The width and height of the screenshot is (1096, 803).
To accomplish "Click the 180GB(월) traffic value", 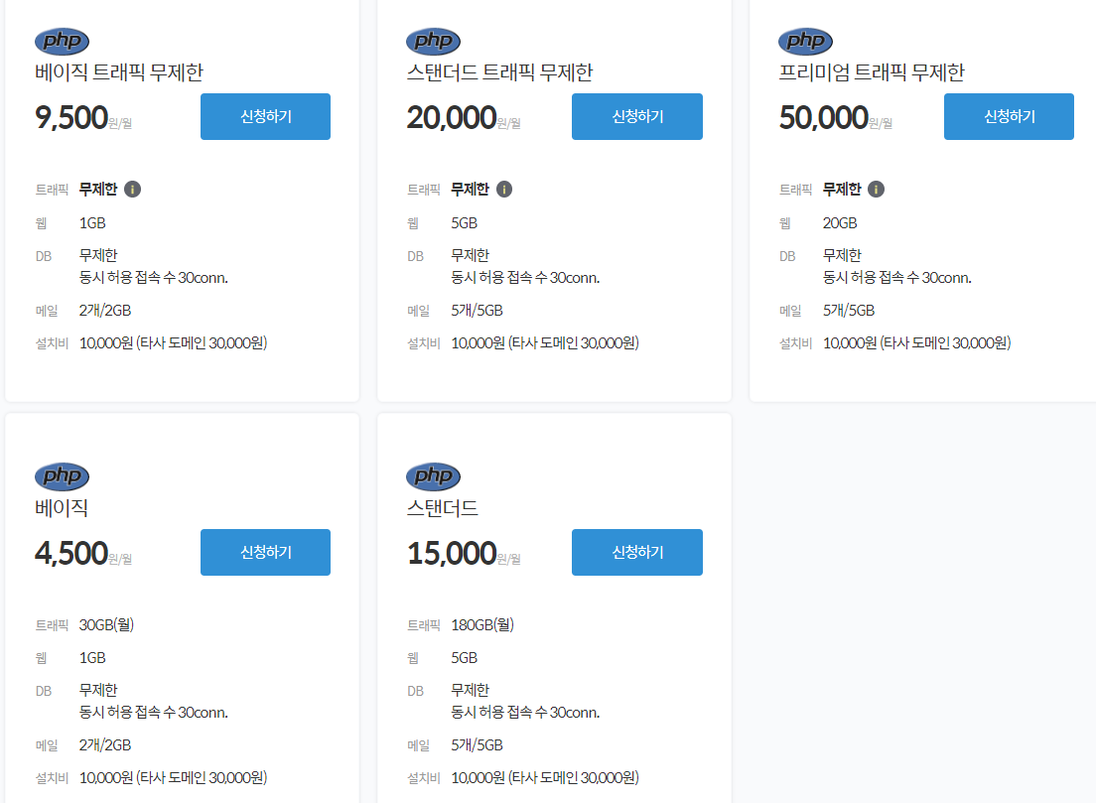I will (x=482, y=625).
